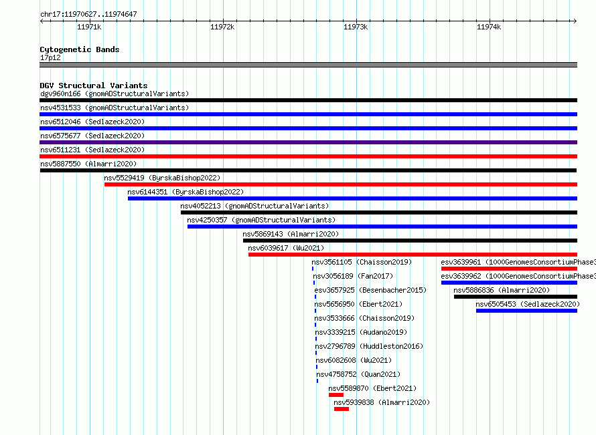Open nsv4052213 gnomAD variant label
Image resolution: width=596 pixels, height=435 pixels.
254,206
